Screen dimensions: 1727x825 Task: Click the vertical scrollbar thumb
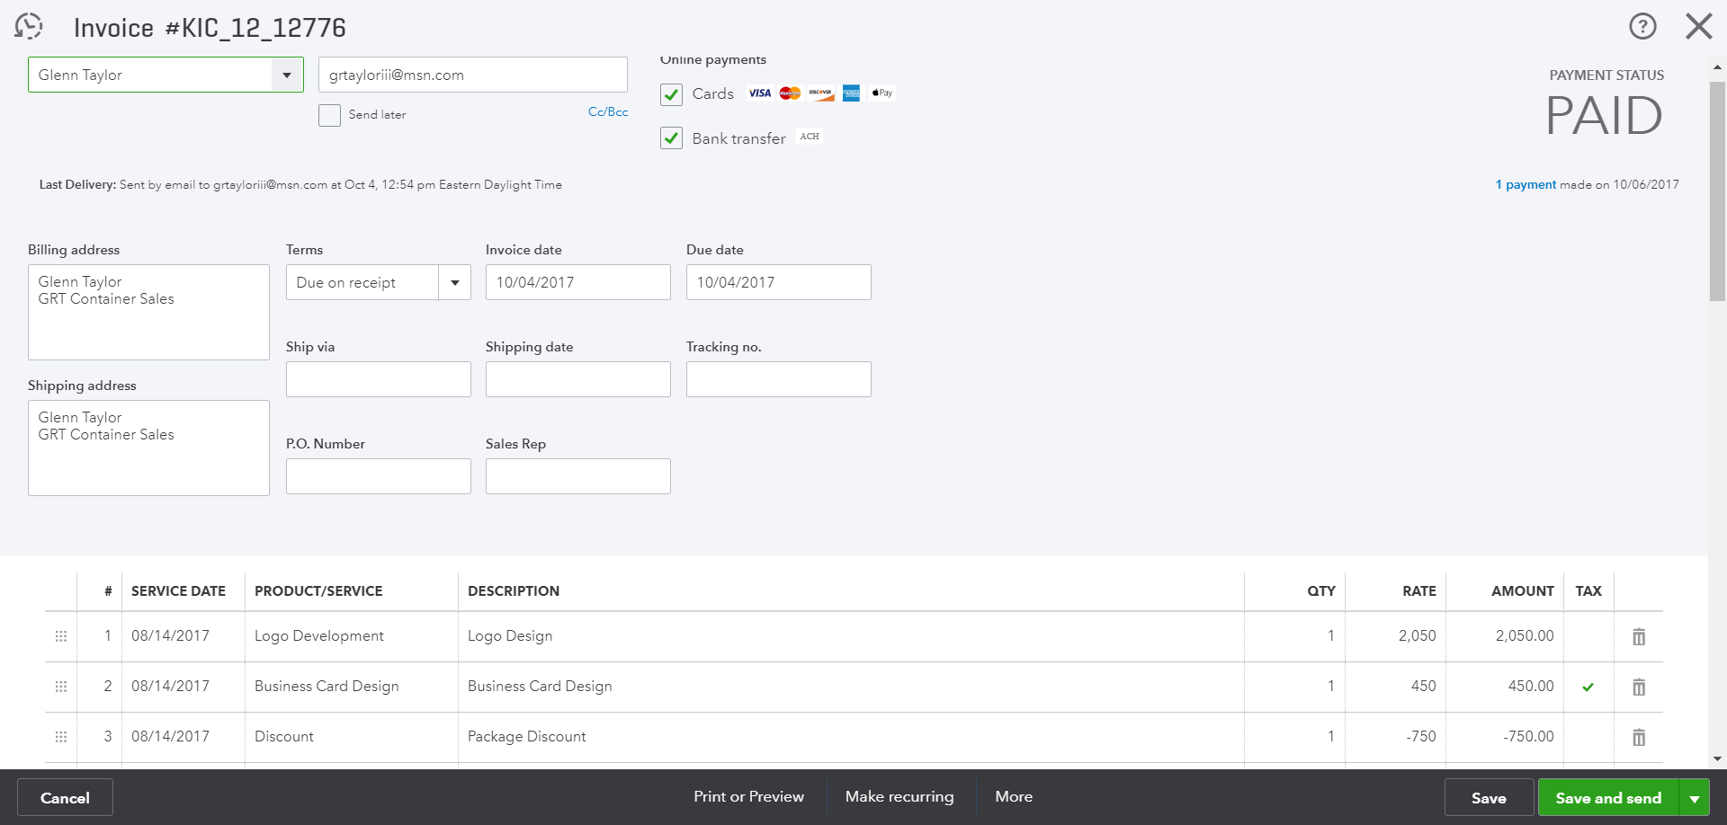pos(1717,191)
